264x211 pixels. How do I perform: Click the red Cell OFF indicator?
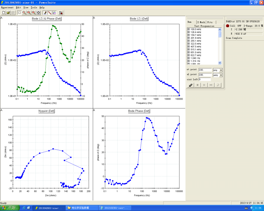228,26
